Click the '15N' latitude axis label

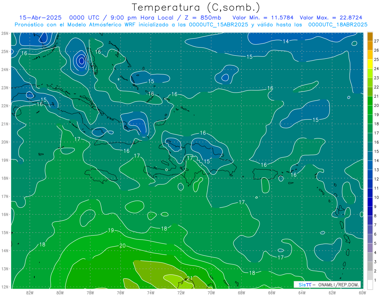(x=5, y=232)
